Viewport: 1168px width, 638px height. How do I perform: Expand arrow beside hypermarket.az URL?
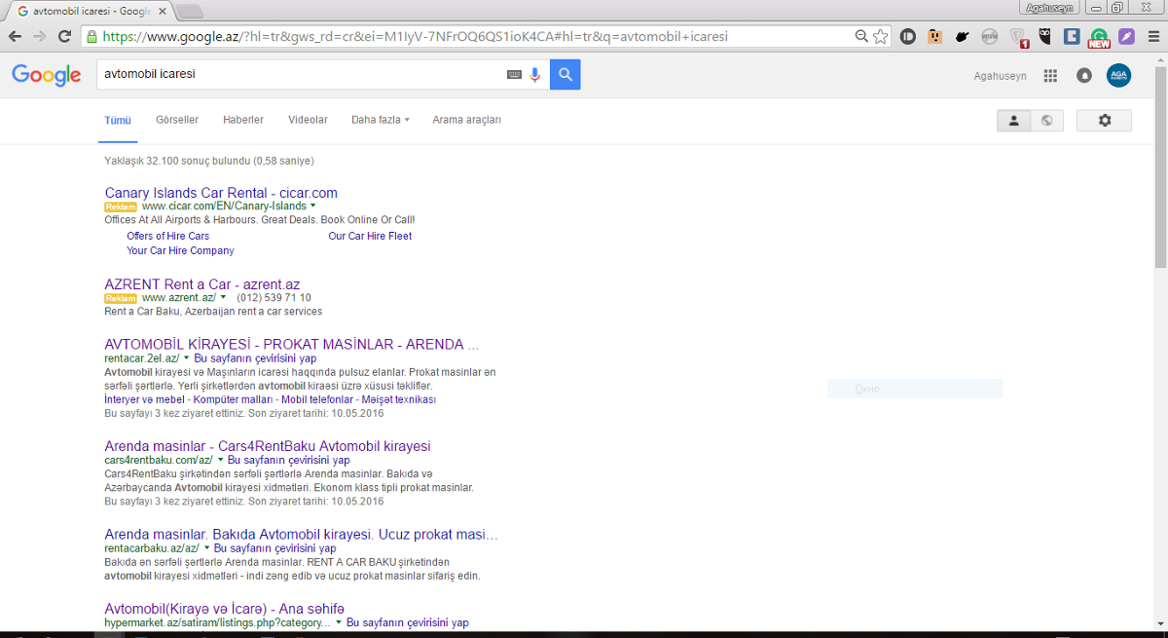pyautogui.click(x=339, y=622)
